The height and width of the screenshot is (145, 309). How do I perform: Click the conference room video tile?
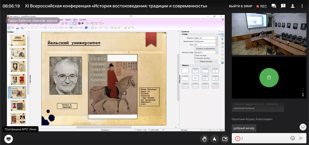(269, 34)
